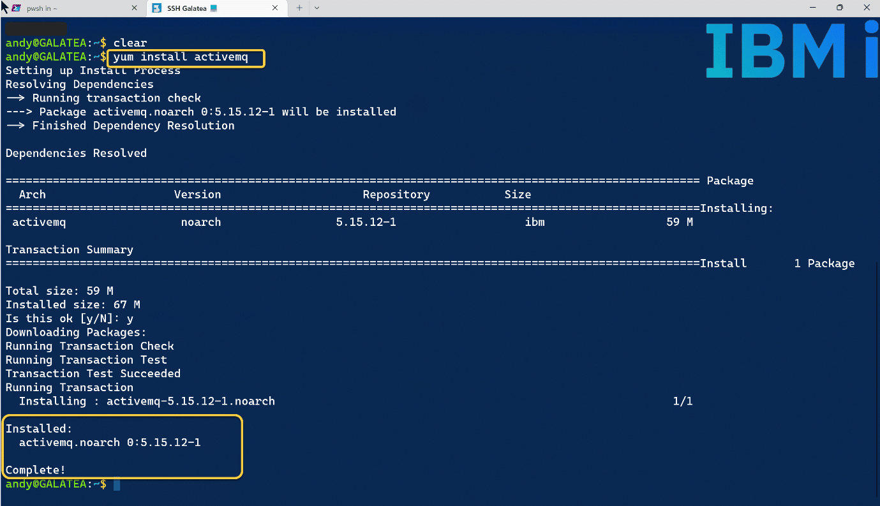Restore down the terminal window

(840, 8)
